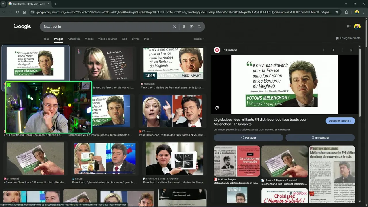The width and height of the screenshot is (368, 207).
Task: Open more options in preview panel
Action: tap(342, 50)
